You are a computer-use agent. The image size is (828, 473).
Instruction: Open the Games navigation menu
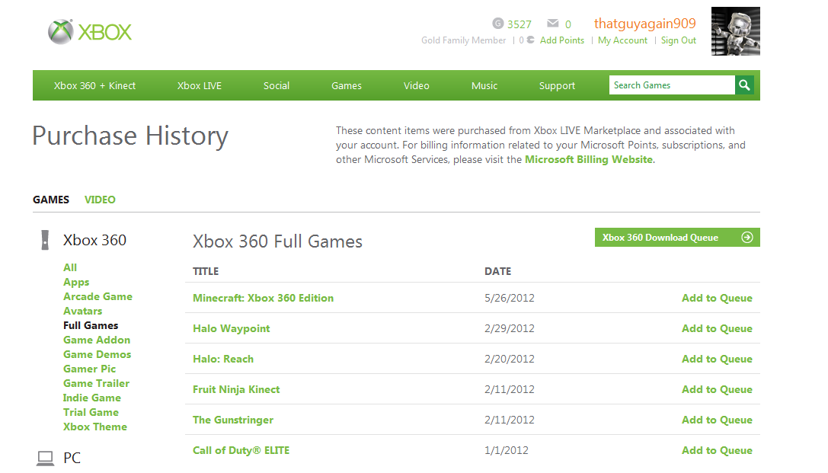point(347,85)
